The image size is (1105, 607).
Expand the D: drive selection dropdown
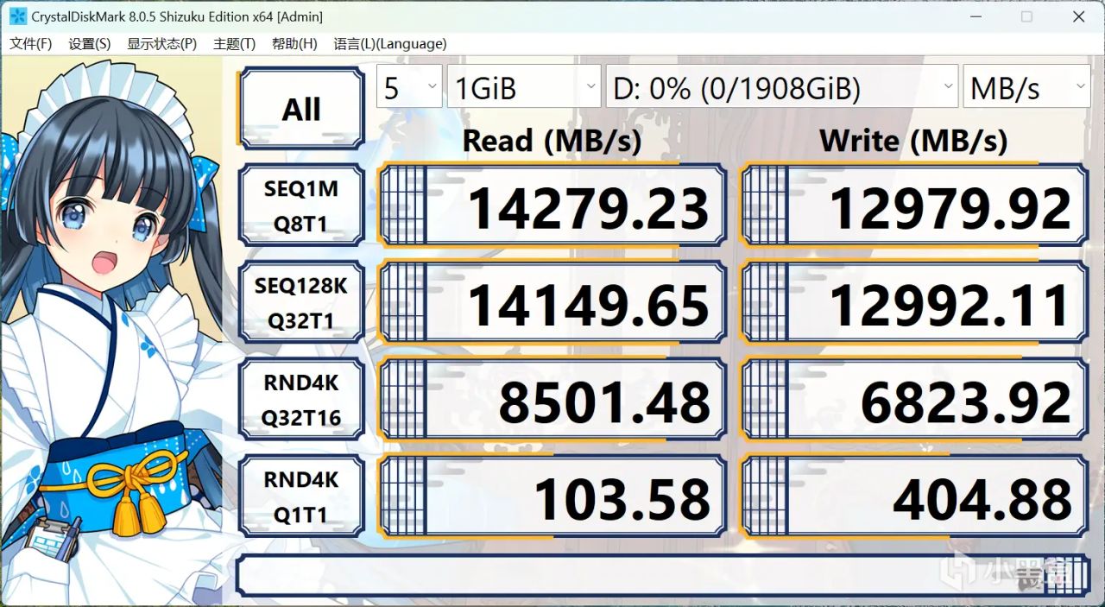tap(782, 87)
